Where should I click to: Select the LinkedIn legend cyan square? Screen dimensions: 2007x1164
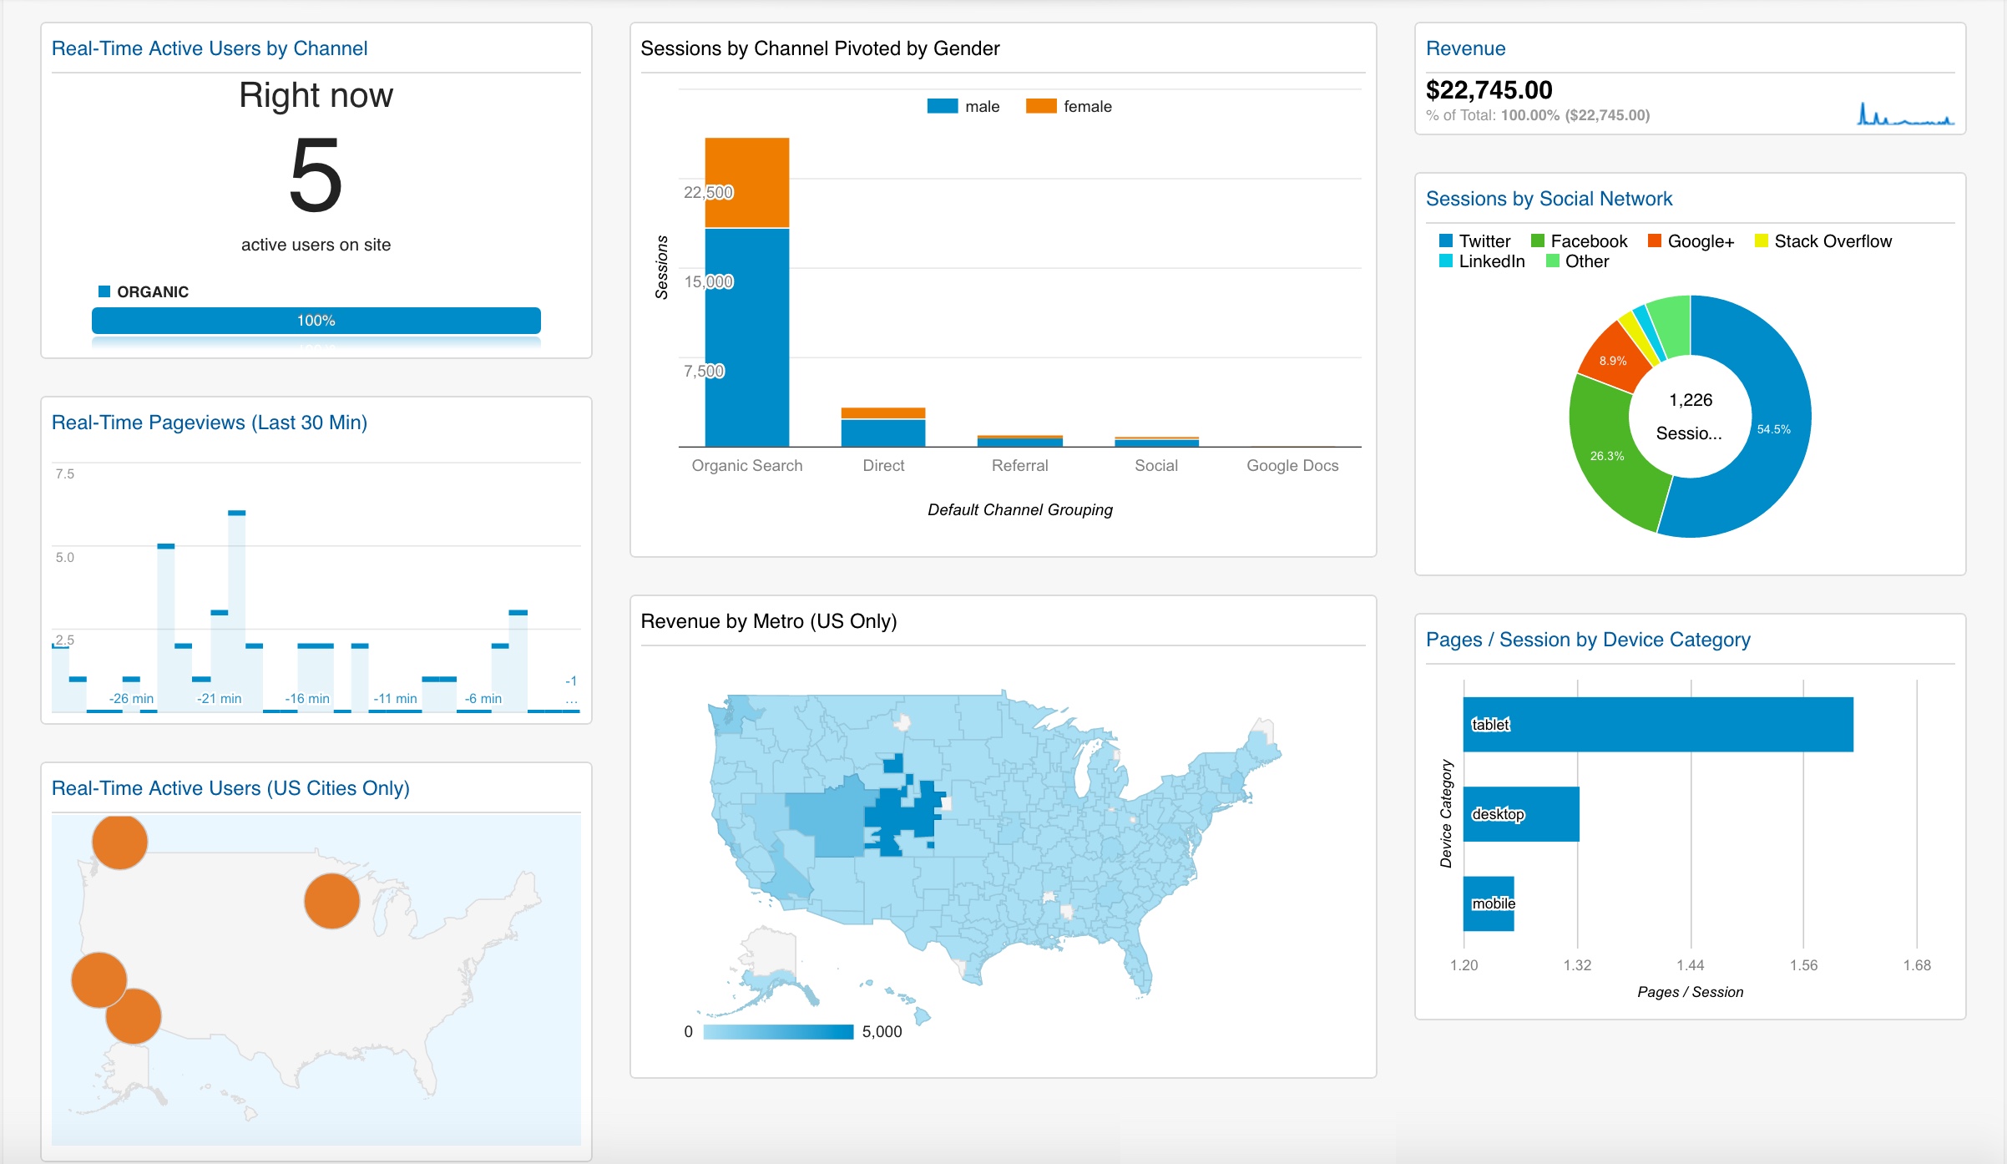pyautogui.click(x=1446, y=261)
